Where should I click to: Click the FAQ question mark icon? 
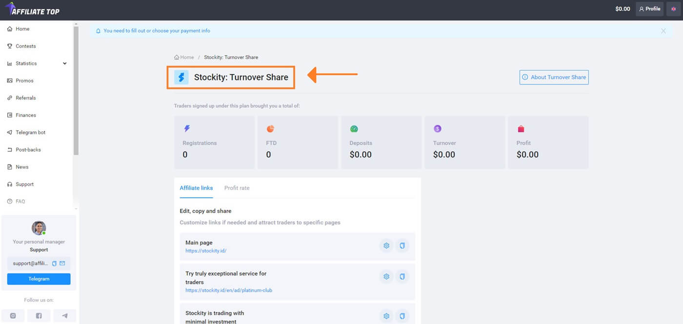pos(10,201)
